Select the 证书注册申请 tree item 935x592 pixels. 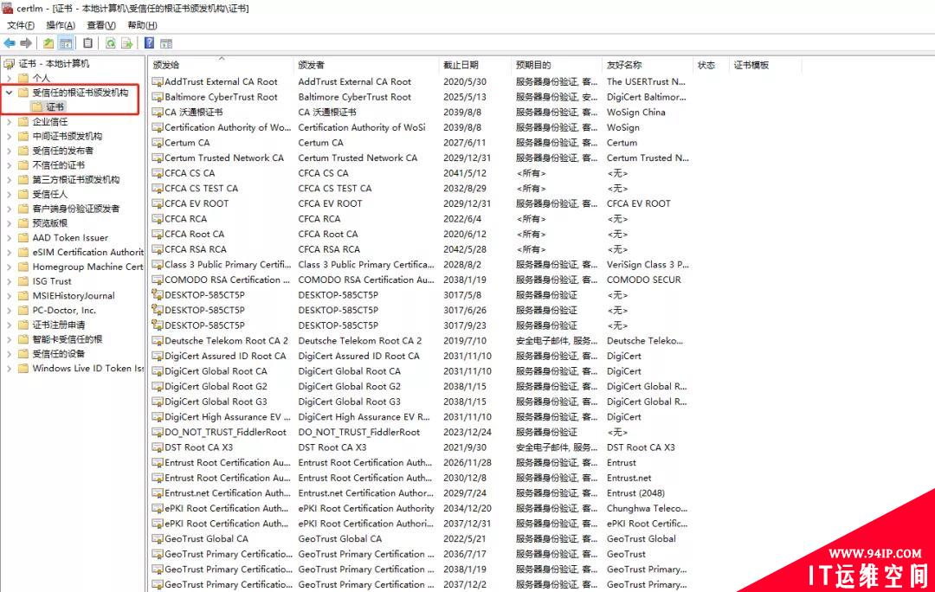(59, 325)
